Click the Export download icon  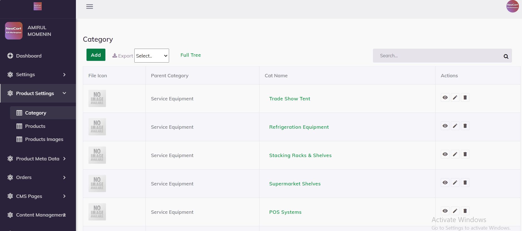[115, 56]
